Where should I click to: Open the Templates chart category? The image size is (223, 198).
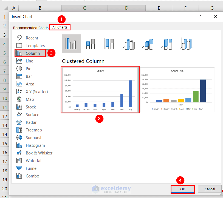(x=34, y=45)
